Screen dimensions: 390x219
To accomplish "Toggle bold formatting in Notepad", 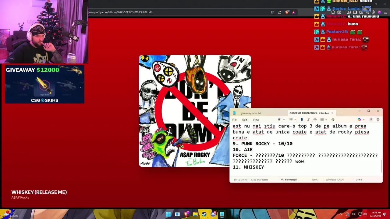I will pyautogui.click(x=302, y=120).
